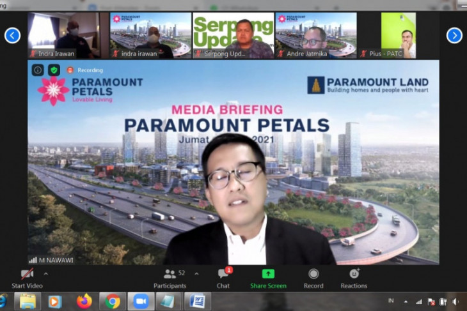This screenshot has width=467, height=311.
Task: Click the meeting information icon
Action: point(38,70)
